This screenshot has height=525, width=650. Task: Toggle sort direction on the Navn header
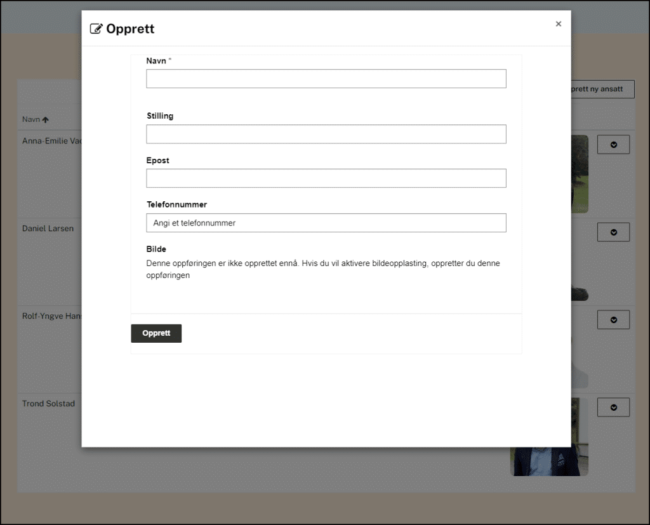tap(36, 119)
